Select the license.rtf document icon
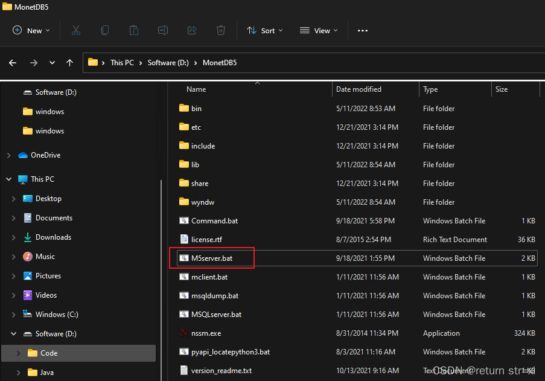This screenshot has width=545, height=381. (184, 239)
